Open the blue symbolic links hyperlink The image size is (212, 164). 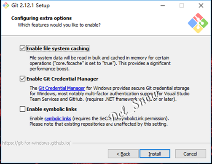click(58, 118)
